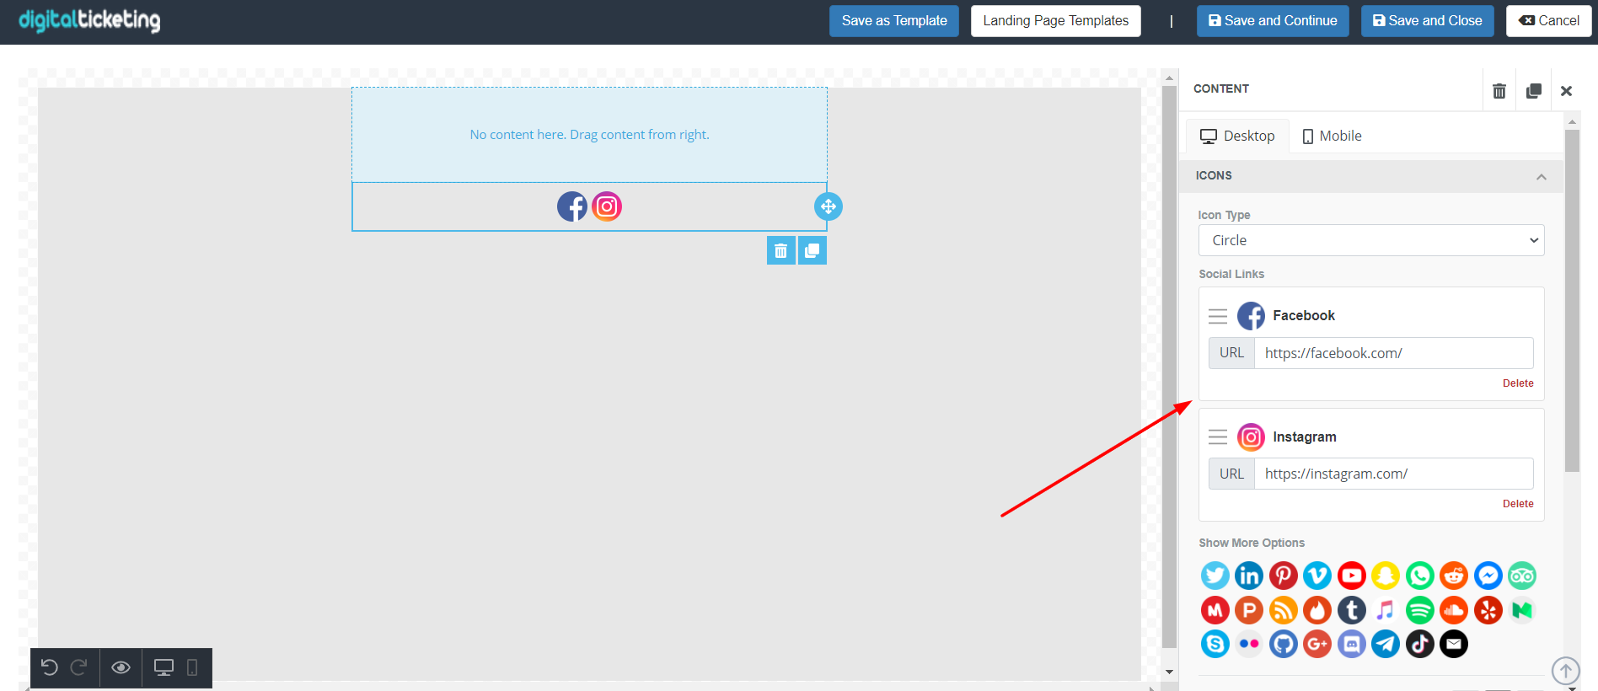Viewport: 1598px width, 691px height.
Task: Click the duplicate icon in Content panel header
Action: click(x=1533, y=90)
